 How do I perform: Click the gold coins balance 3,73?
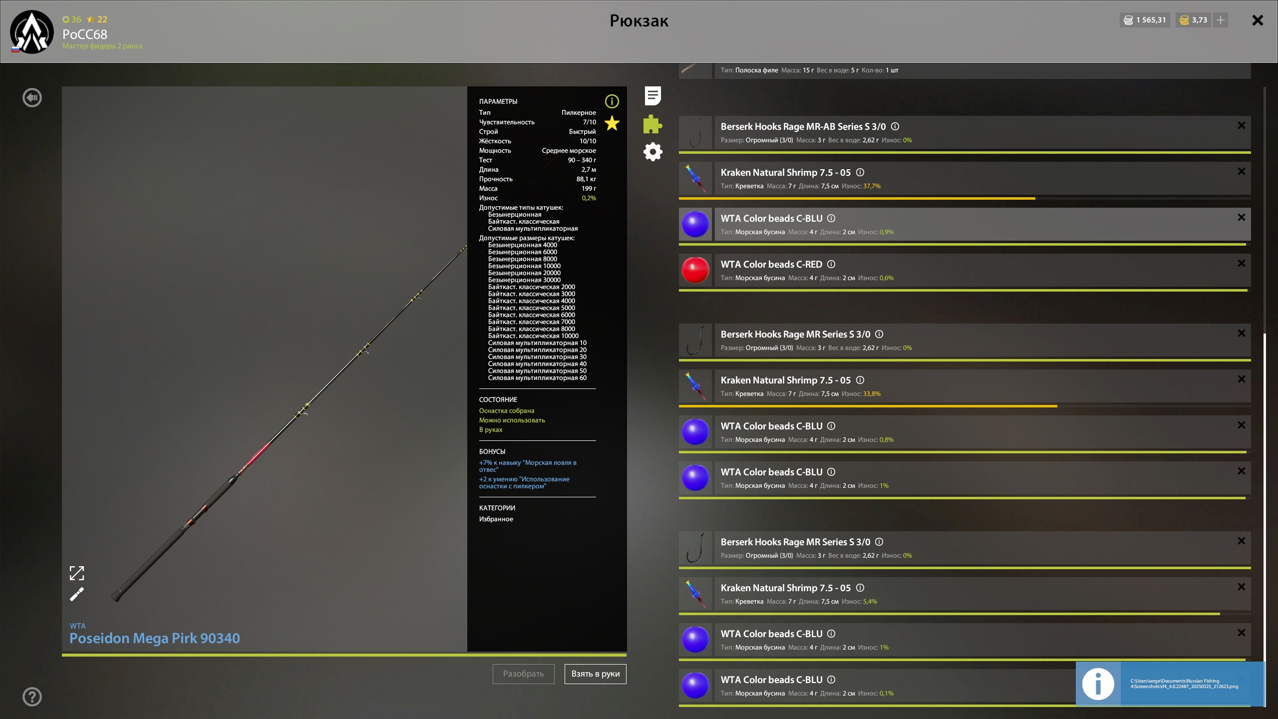pyautogui.click(x=1193, y=20)
